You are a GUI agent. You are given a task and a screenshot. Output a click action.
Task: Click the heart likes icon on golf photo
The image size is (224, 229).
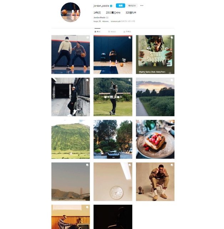pos(105,97)
